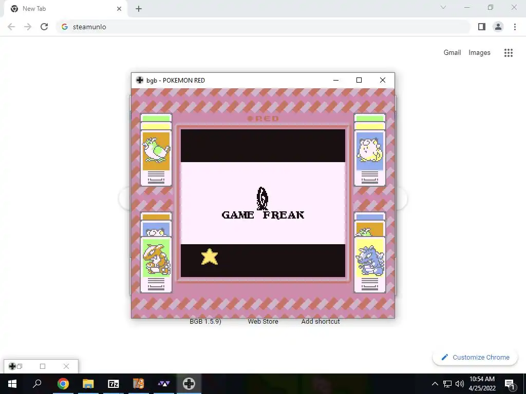Open the Images link
The image size is (526, 394).
(x=479, y=53)
